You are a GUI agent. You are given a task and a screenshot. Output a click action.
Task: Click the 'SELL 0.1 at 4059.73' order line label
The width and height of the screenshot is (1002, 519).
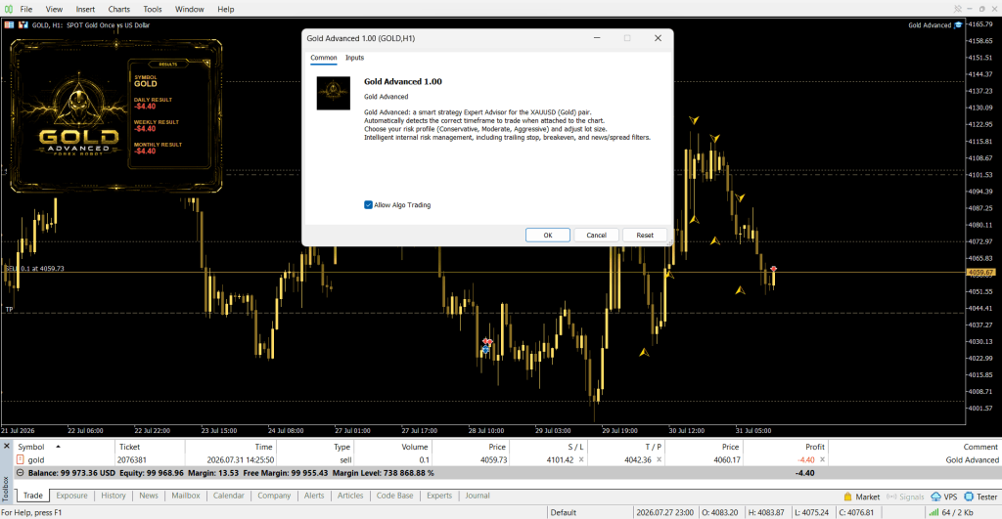(x=35, y=268)
